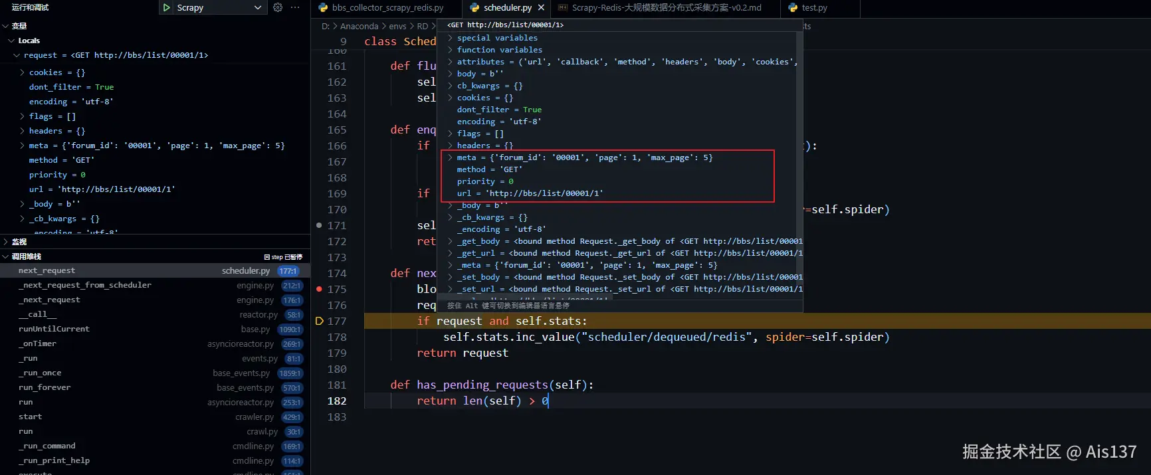
Task: Expand _set_url bound method in hover popup
Action: pyautogui.click(x=450, y=289)
